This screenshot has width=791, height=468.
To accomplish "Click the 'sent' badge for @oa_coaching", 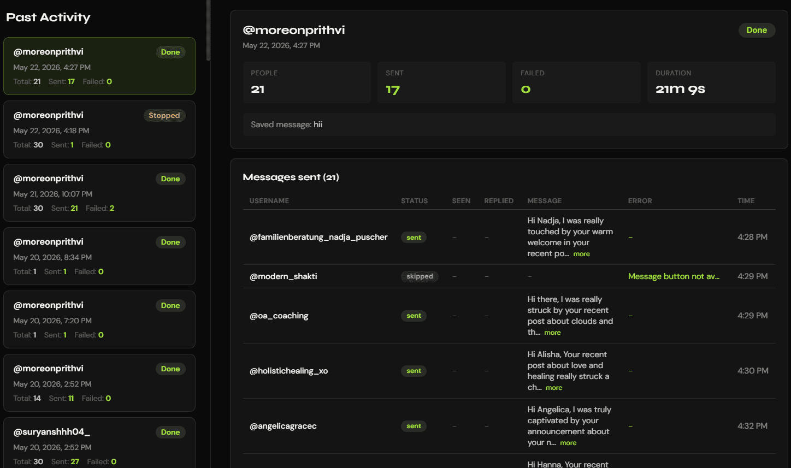I will (414, 316).
